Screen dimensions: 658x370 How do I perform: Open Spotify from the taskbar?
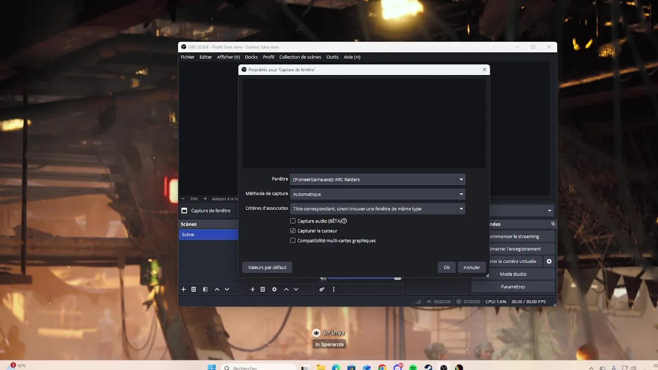413,367
